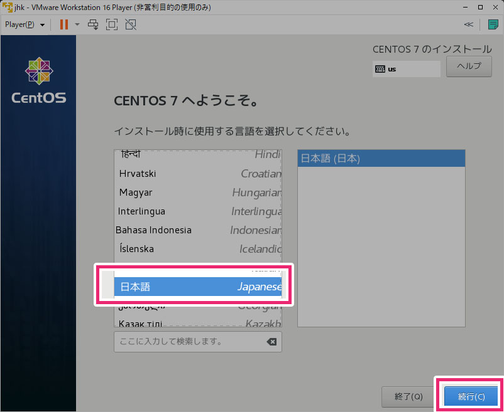Click 終了(Q) quit button
504x412 pixels.
[x=408, y=396]
